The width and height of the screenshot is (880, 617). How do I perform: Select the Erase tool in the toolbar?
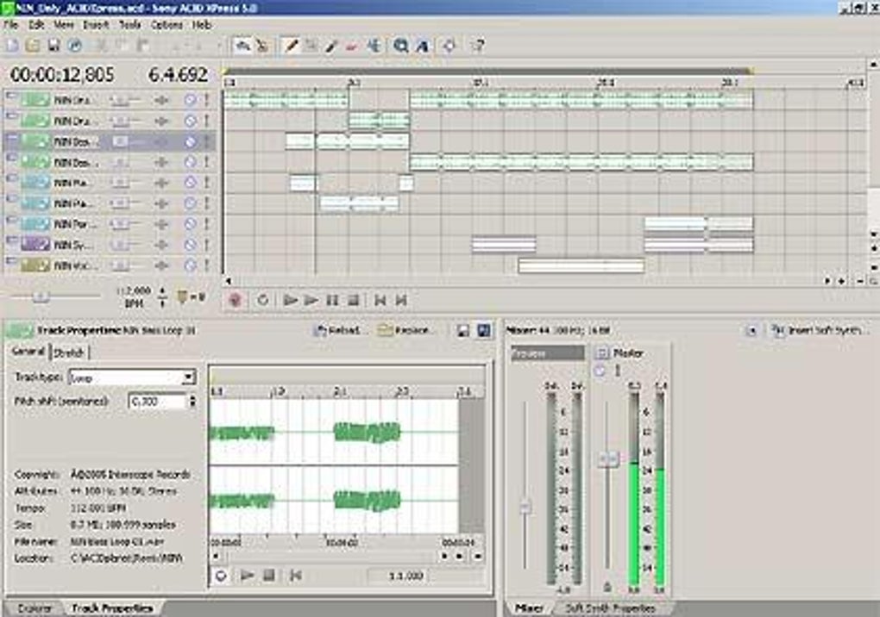click(x=351, y=46)
